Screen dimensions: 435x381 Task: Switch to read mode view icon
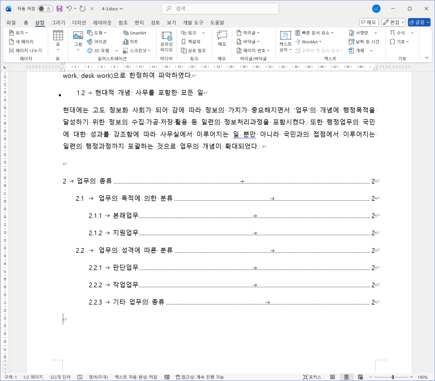point(332,377)
